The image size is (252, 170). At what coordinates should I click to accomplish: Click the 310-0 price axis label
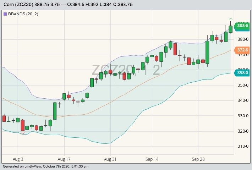pos(243,146)
